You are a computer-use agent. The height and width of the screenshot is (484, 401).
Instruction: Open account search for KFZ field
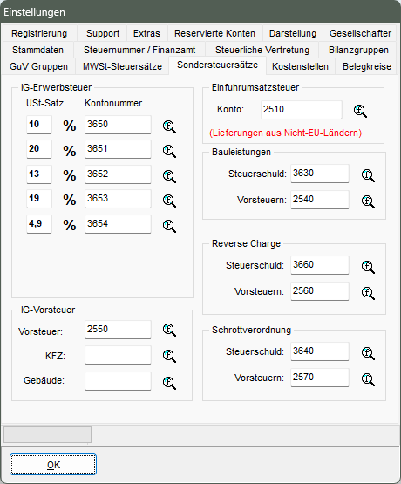[x=169, y=356]
